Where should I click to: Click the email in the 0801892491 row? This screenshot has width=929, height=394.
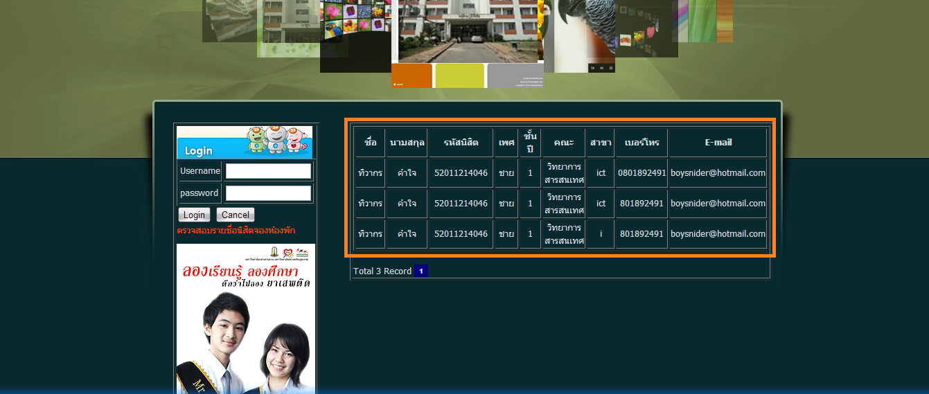click(x=718, y=173)
